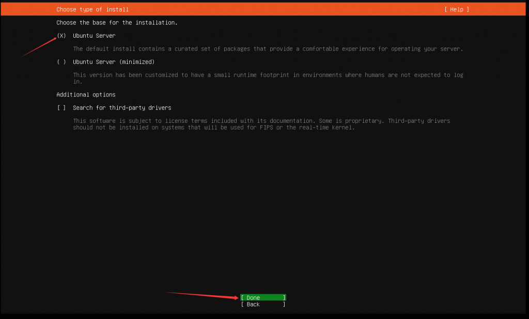Go back with the Back button
This screenshot has width=529, height=319.
pyautogui.click(x=263, y=305)
